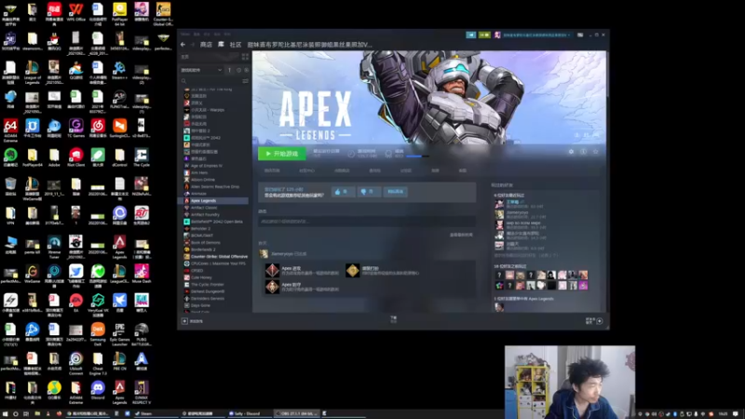745x419 pixels.
Task: Open first Apex achievement diamond icon
Action: 272,270
